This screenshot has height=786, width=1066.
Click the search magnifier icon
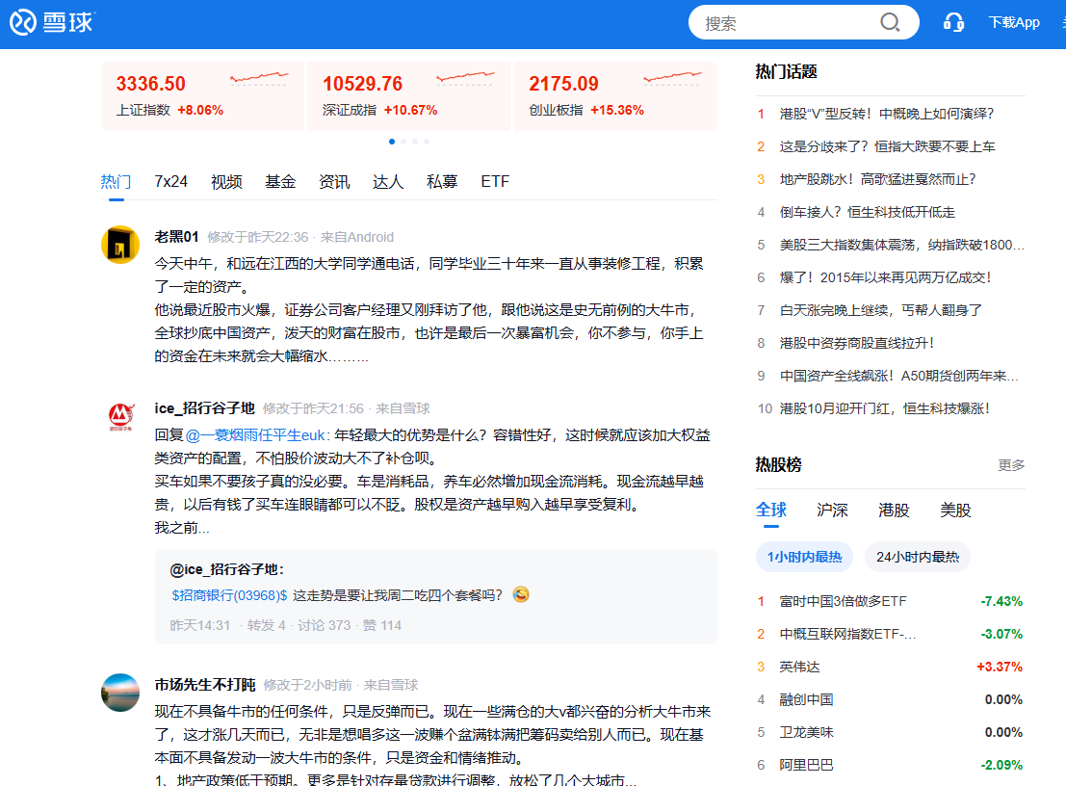pyautogui.click(x=889, y=23)
